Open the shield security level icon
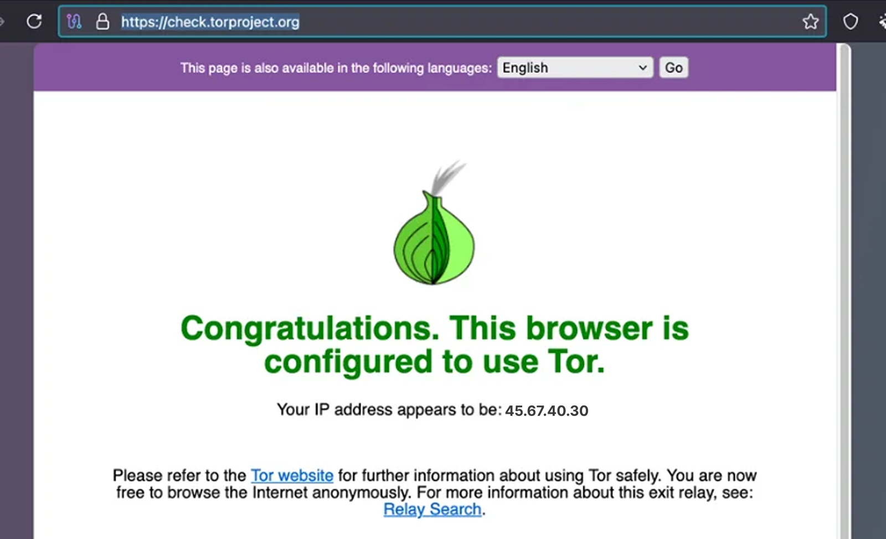The height and width of the screenshot is (539, 886). pyautogui.click(x=850, y=22)
